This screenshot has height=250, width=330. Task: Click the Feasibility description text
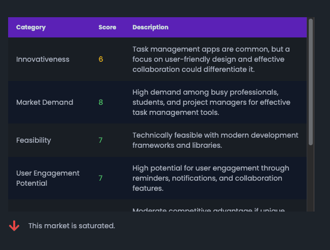coord(215,140)
